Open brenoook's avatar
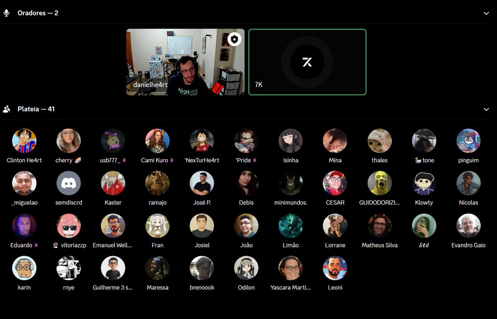Screen dimensions: 497x319 [x=202, y=268]
